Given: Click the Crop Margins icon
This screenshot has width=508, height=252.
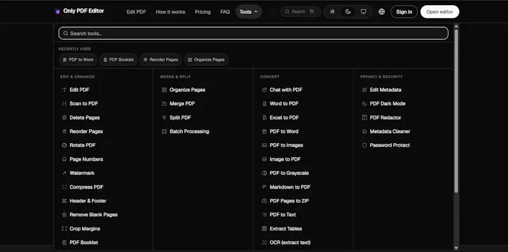Looking at the screenshot, I should click(x=64, y=229).
